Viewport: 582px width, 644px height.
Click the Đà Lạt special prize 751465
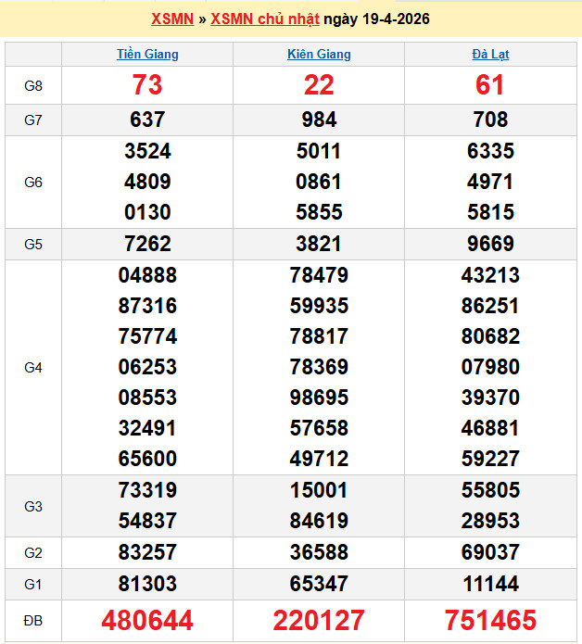point(489,620)
